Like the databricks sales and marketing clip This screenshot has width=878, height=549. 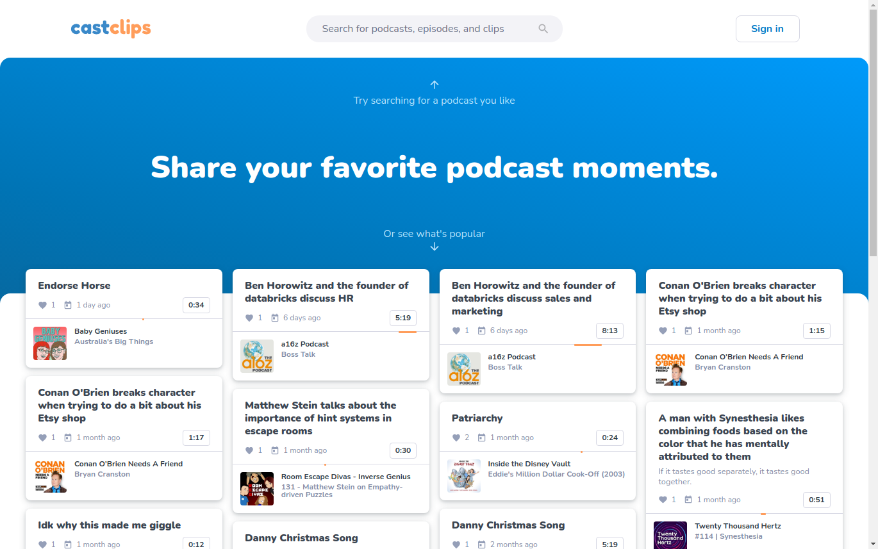point(456,331)
